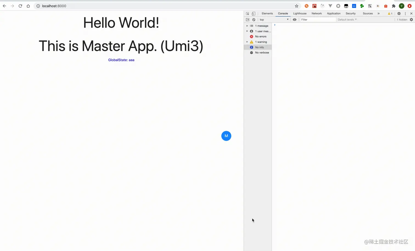Switch to the Elements tab

(x=267, y=13)
